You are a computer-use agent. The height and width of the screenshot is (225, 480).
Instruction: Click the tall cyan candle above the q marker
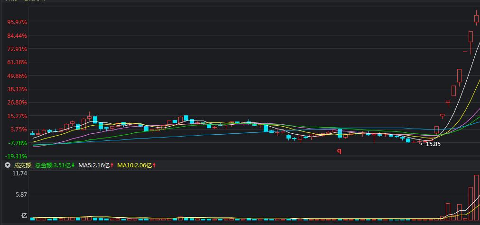tap(340, 133)
